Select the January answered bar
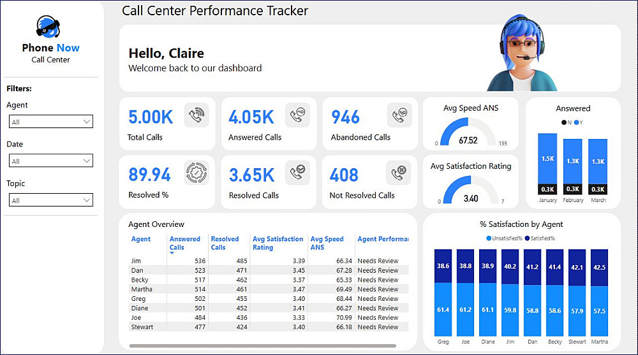 (x=547, y=159)
